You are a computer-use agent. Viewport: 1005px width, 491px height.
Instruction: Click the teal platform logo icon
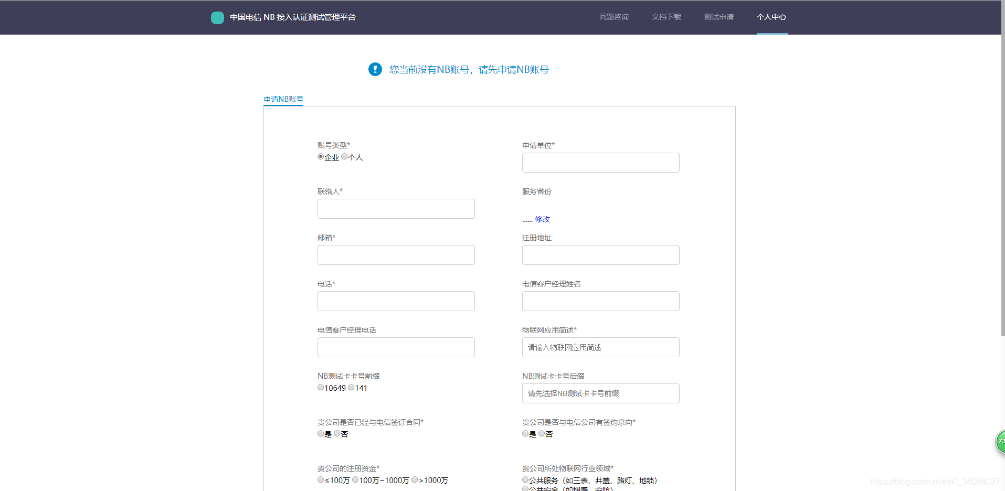click(x=217, y=18)
